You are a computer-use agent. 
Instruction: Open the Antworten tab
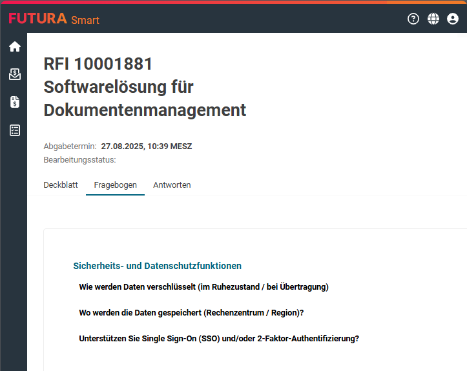(172, 185)
